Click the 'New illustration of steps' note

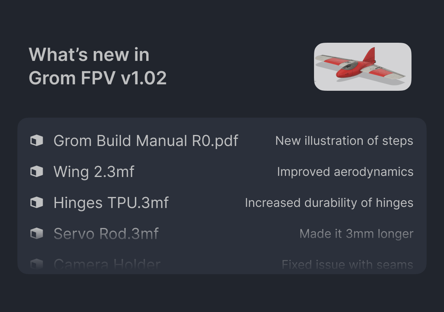coord(344,140)
